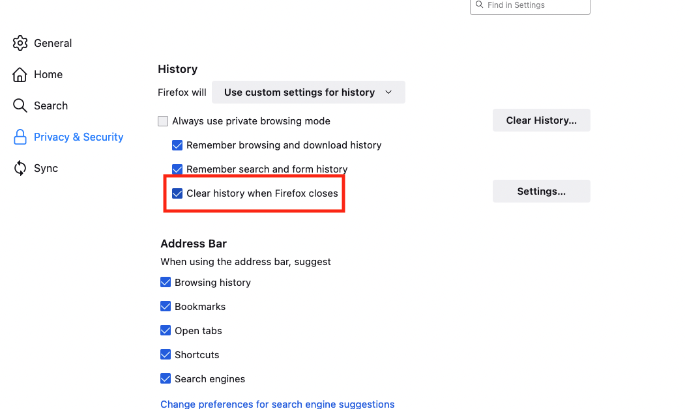Click the Address Bar section heading
685x409 pixels.
pyautogui.click(x=194, y=244)
